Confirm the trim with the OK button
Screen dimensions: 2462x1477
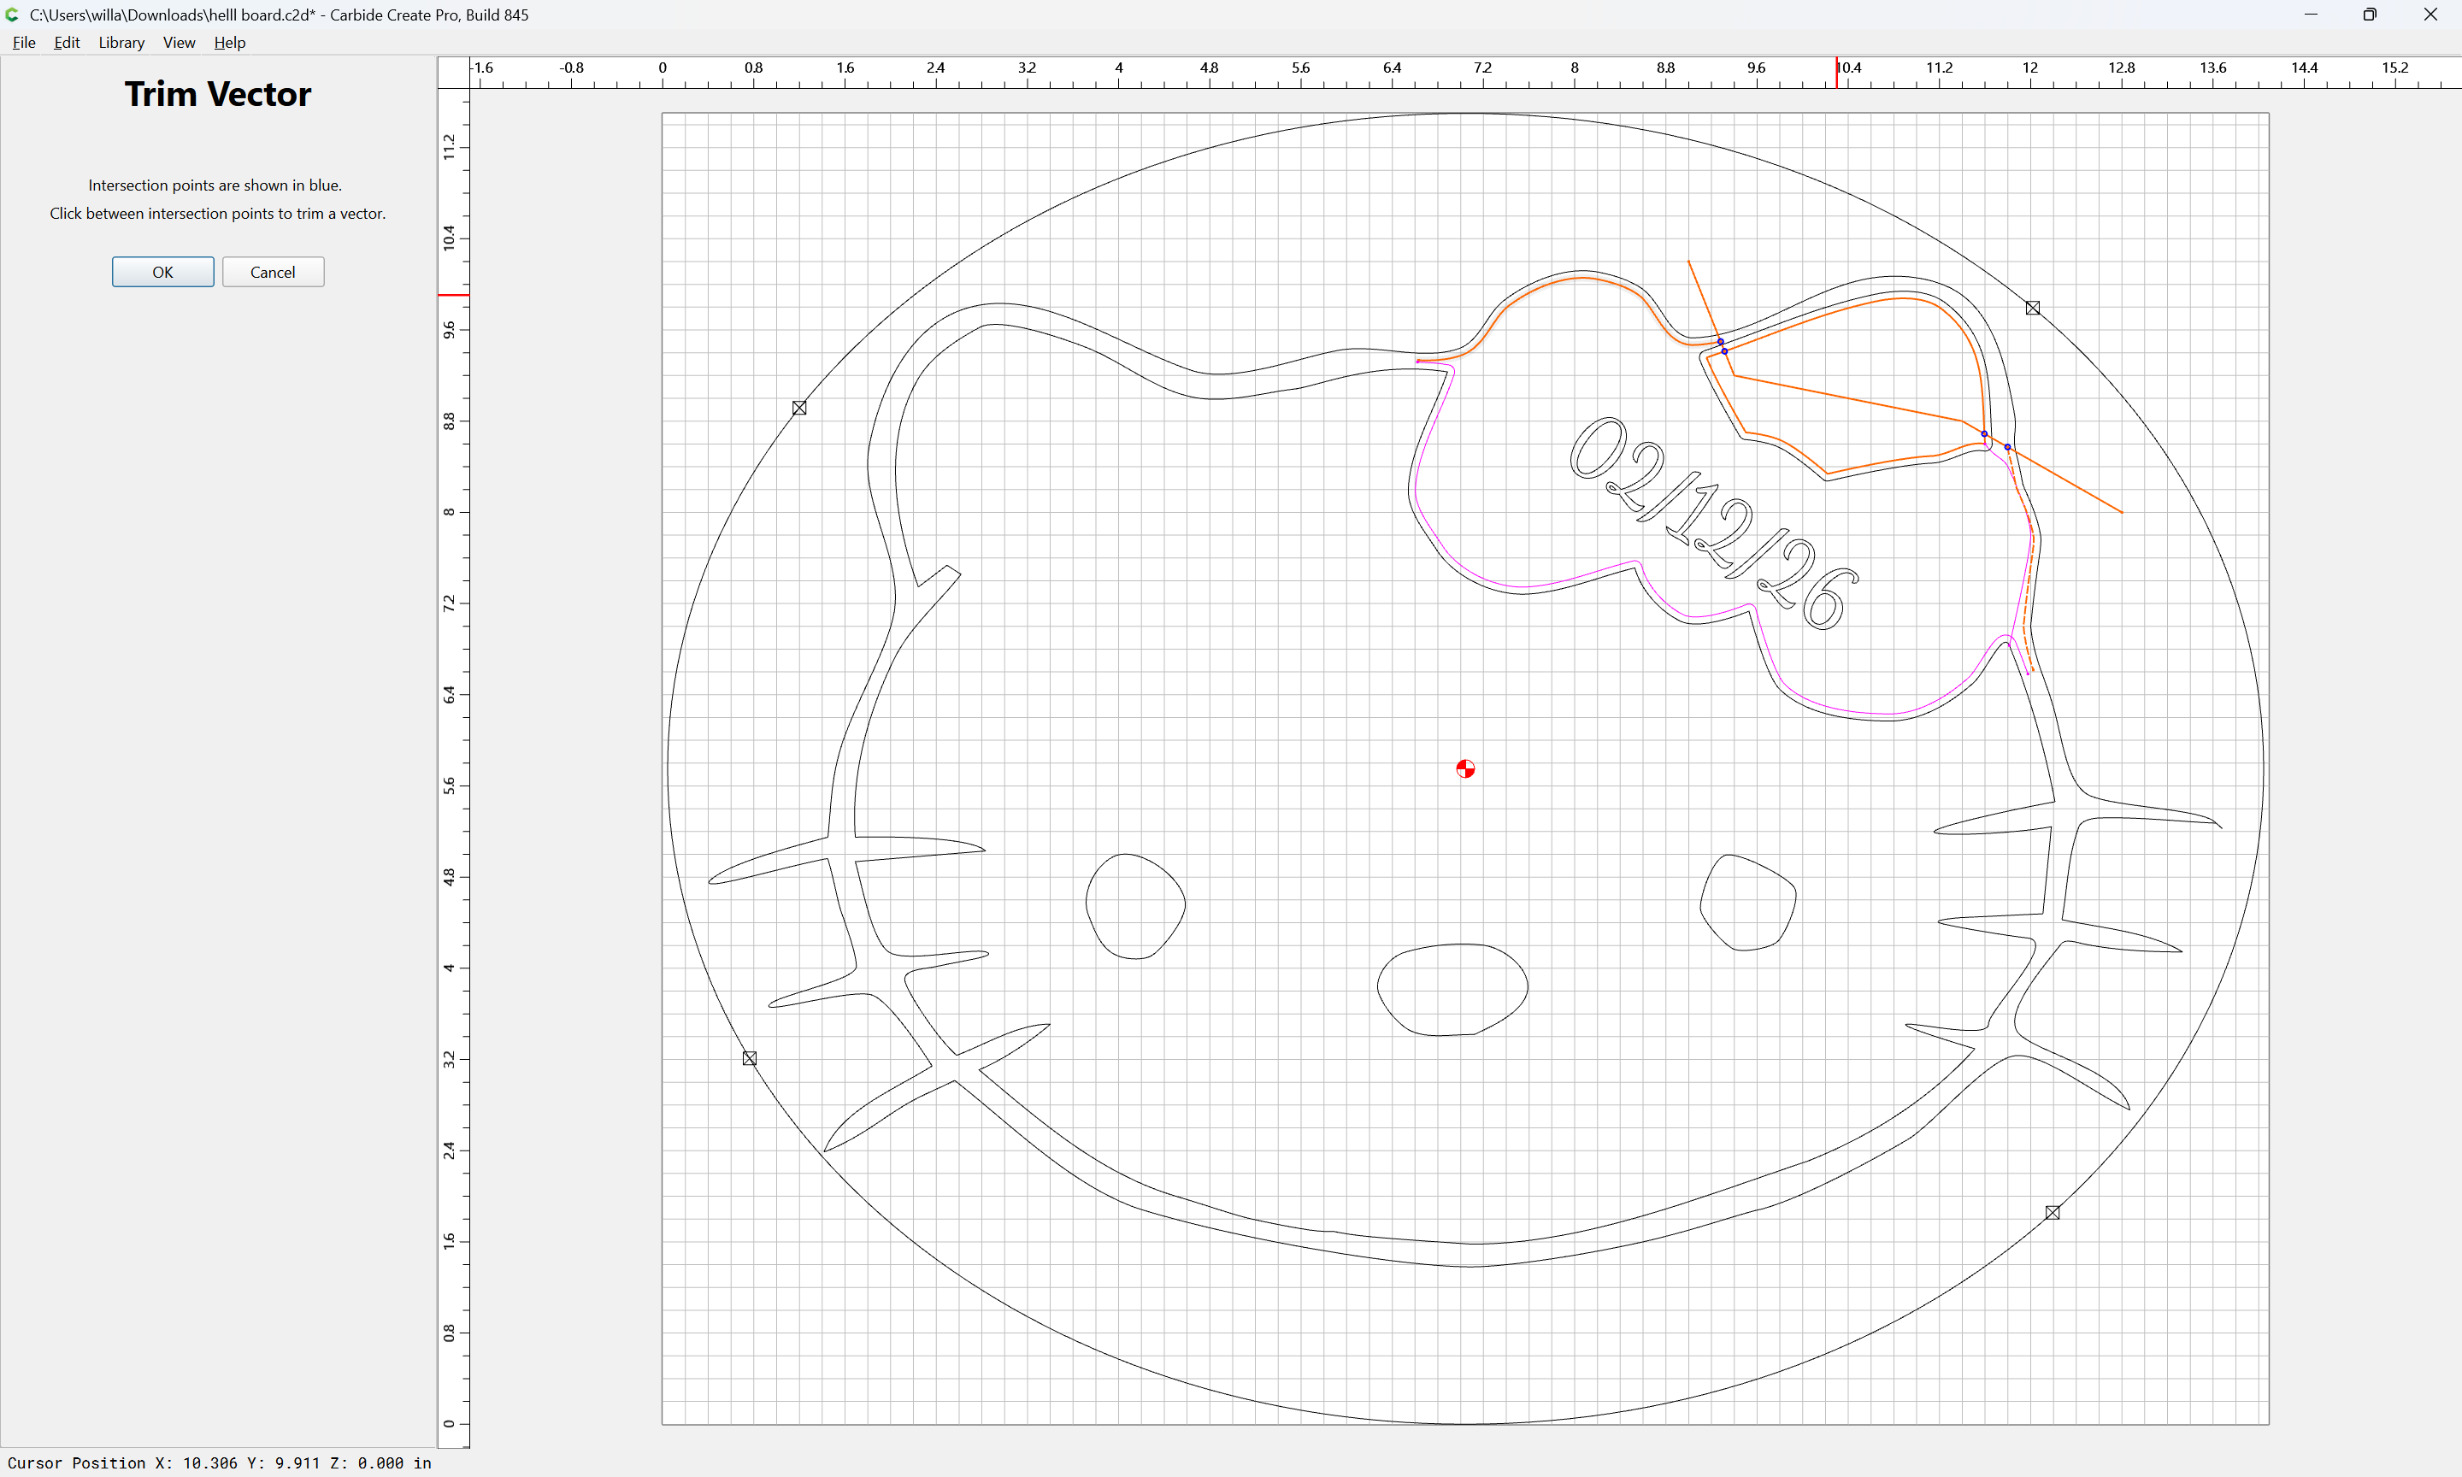coord(163,272)
